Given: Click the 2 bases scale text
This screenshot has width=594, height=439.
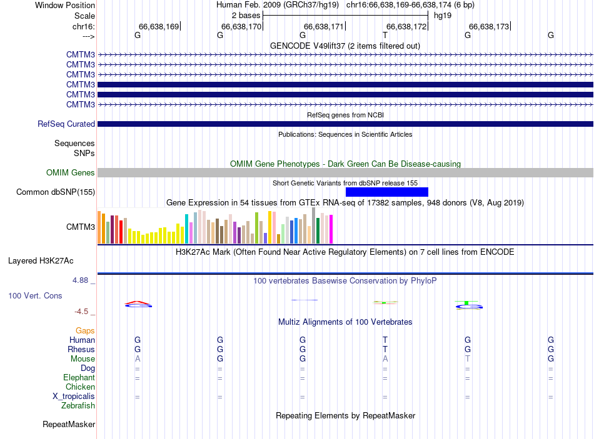Looking at the screenshot, I should 246,16.
